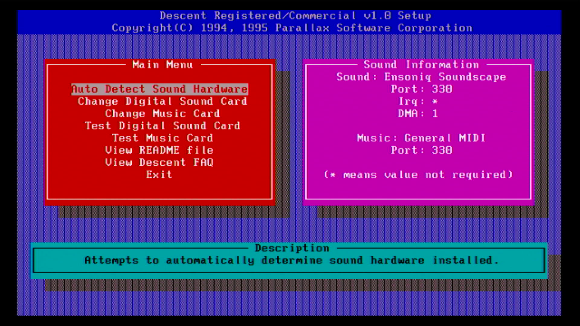Open Change Music Card option
The image size is (580, 326).
coord(162,114)
